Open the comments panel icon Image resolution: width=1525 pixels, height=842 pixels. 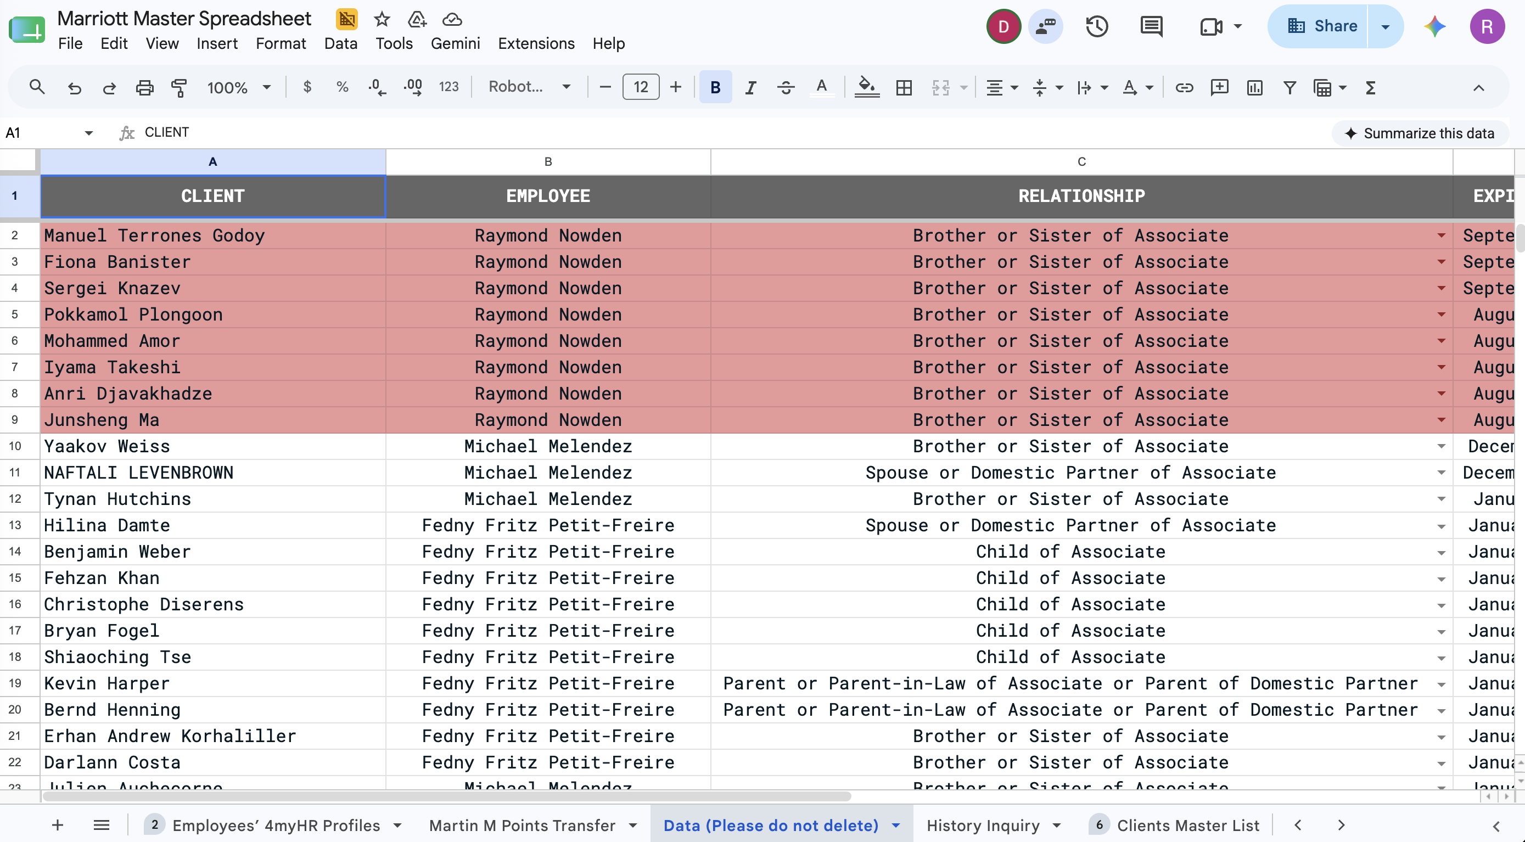tap(1151, 26)
